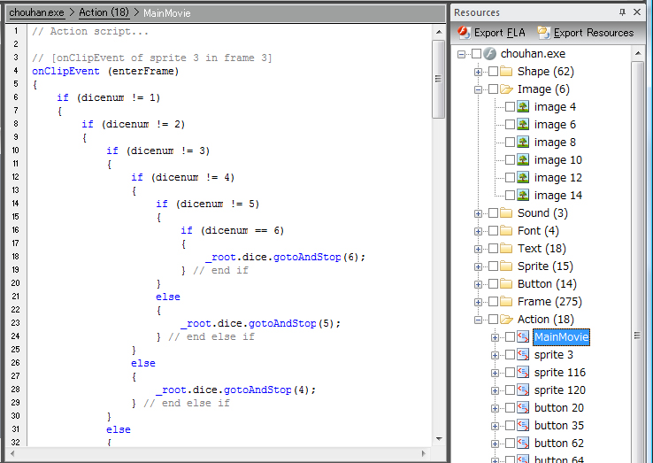The height and width of the screenshot is (463, 653).
Task: Click the sprite 116 action script icon
Action: (x=523, y=372)
